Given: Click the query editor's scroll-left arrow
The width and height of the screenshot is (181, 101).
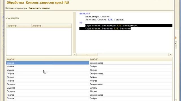Looking at the screenshot, I should [75, 54].
